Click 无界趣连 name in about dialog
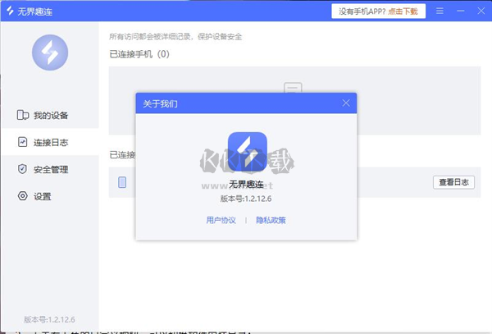Viewport: 492px width, 334px height. pyautogui.click(x=246, y=184)
